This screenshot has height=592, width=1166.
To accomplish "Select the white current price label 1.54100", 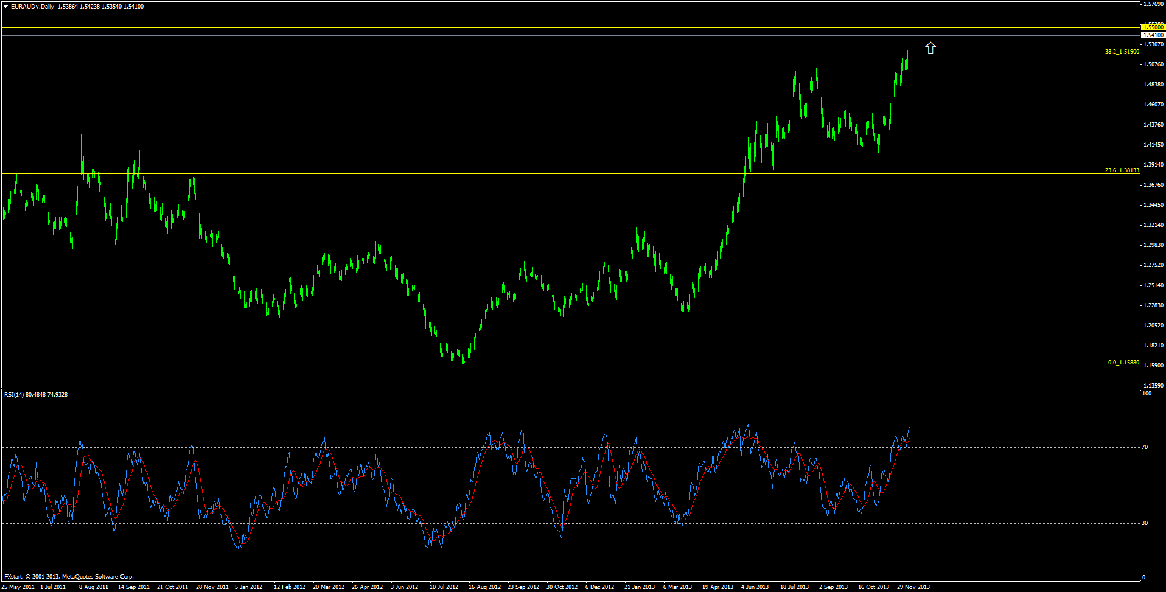I will point(1153,35).
